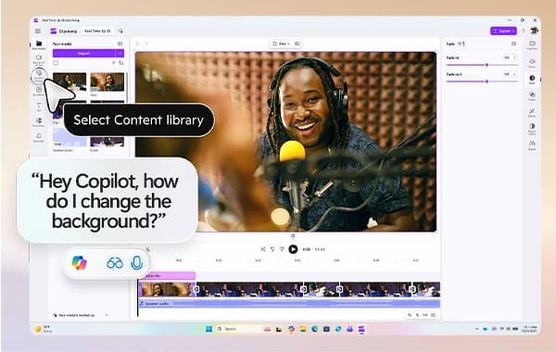Open the hamburger menu in Clipchamp

(x=38, y=31)
